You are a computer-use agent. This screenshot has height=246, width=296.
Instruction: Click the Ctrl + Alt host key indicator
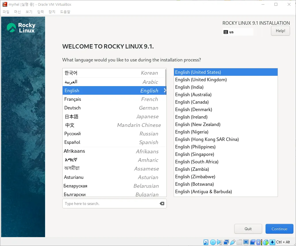(x=283, y=242)
